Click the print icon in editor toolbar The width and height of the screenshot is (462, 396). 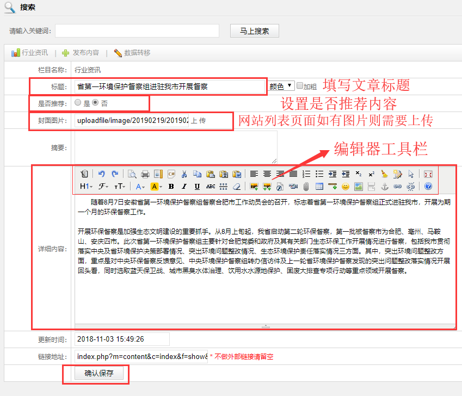[145, 174]
